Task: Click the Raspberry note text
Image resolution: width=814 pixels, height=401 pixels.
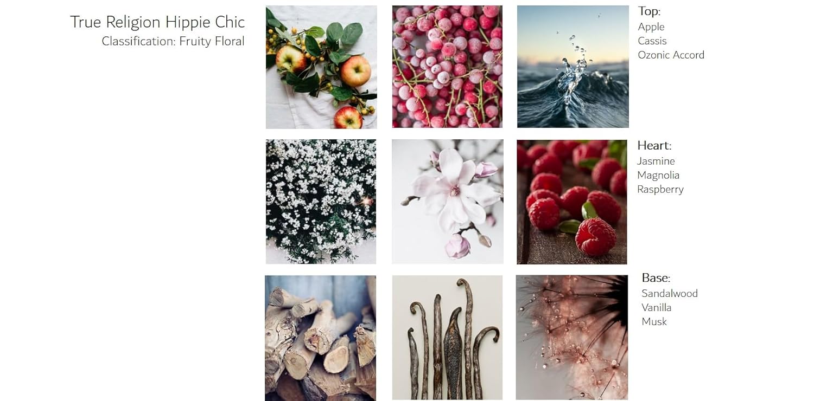Action: [x=660, y=189]
